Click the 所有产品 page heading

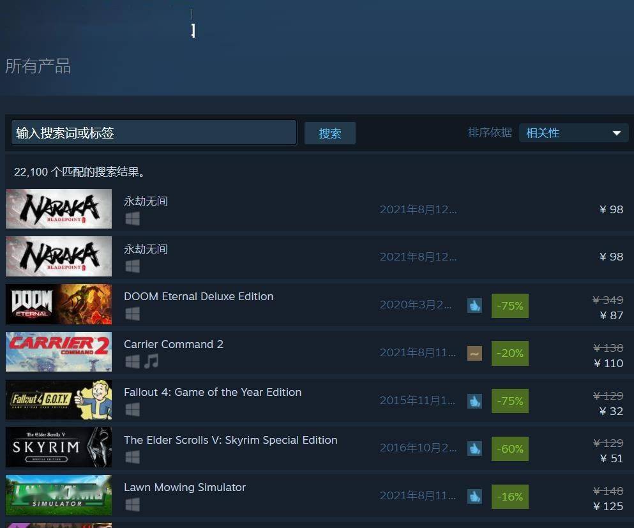(38, 66)
